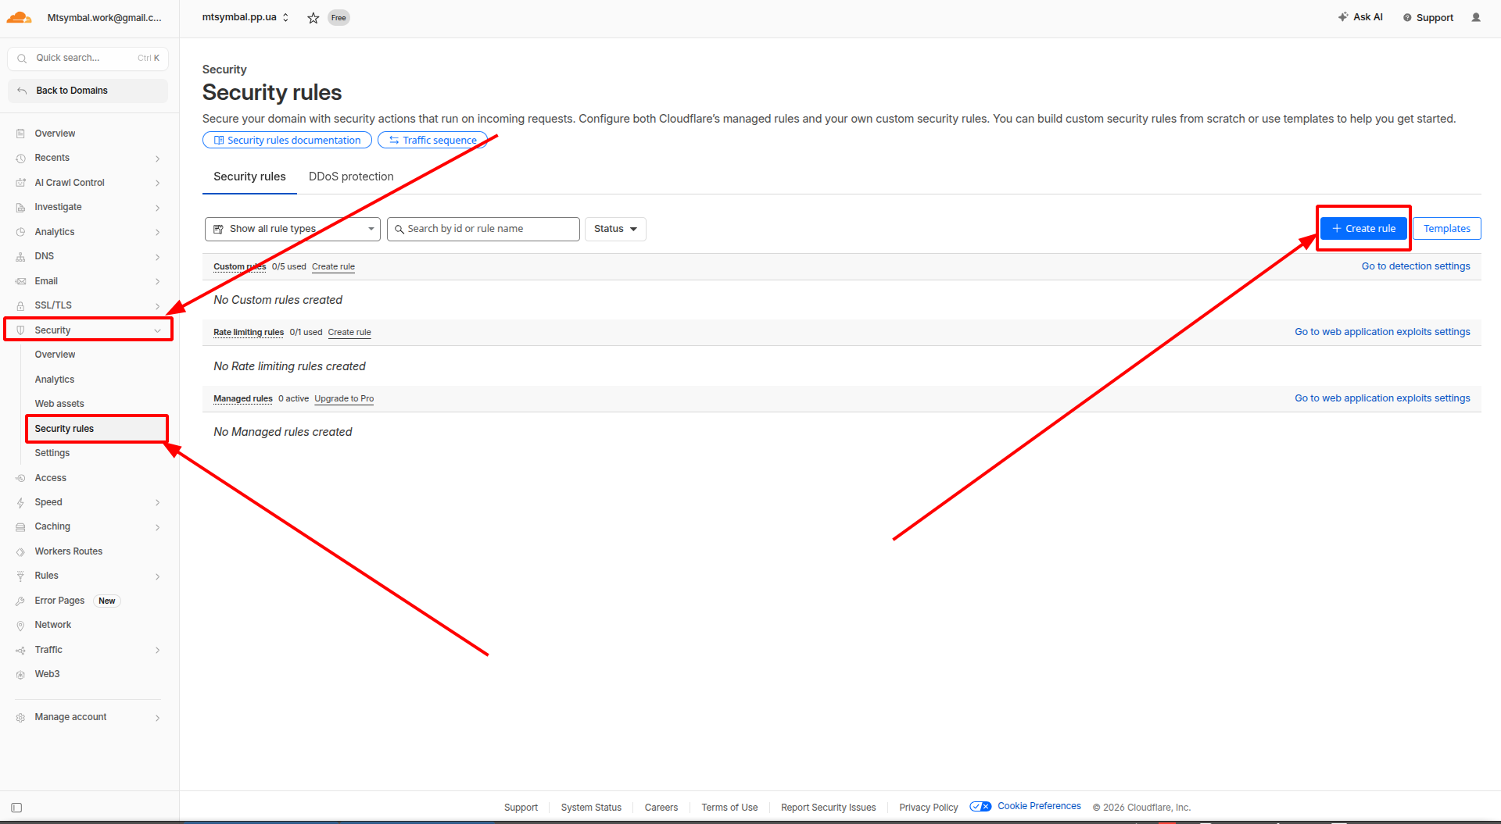Click the DNS icon in sidebar
1501x824 pixels.
pos(20,257)
